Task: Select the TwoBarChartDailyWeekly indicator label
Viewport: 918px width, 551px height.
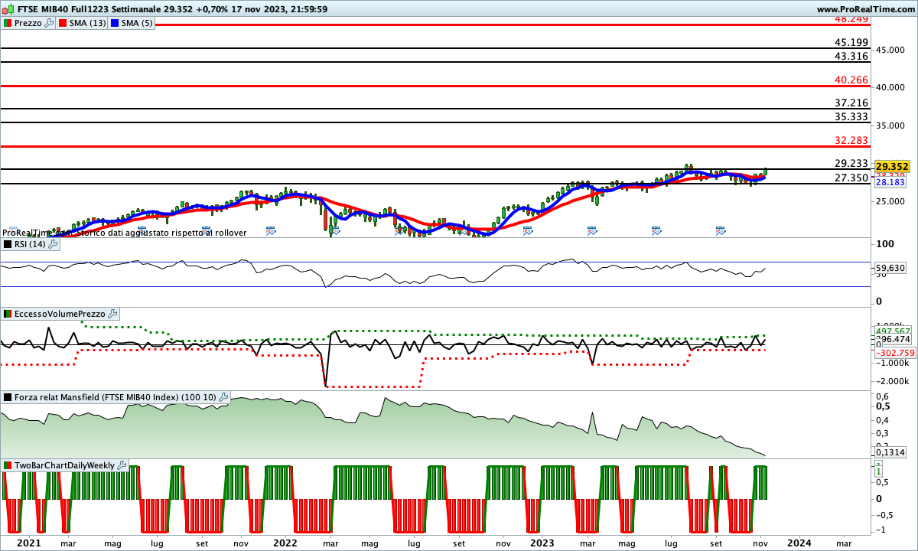Action: pos(65,465)
